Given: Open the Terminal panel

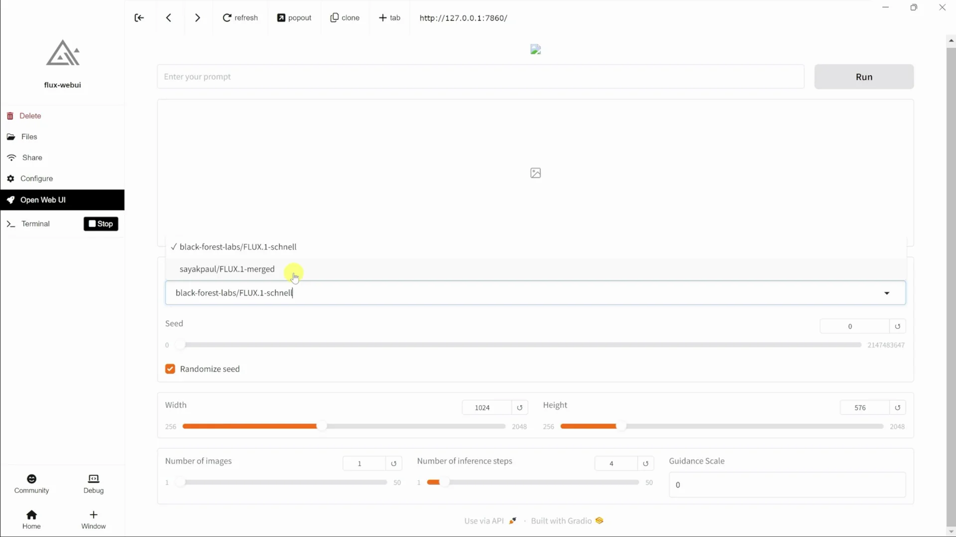Looking at the screenshot, I should (35, 223).
